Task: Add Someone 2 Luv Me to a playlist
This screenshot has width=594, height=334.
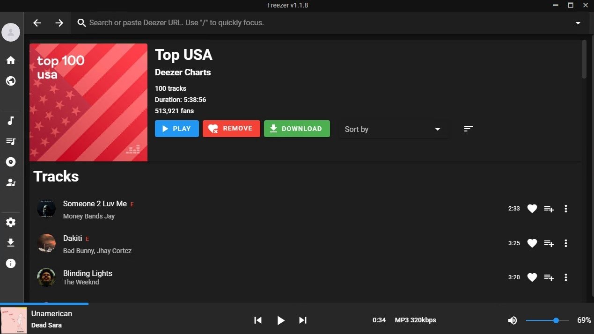Action: coord(549,209)
